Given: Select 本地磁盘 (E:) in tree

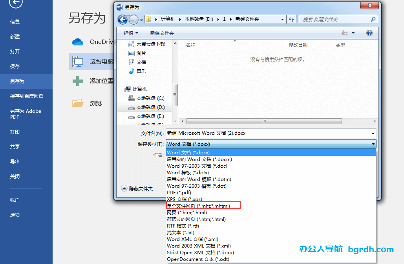Looking at the screenshot, I should 146,116.
